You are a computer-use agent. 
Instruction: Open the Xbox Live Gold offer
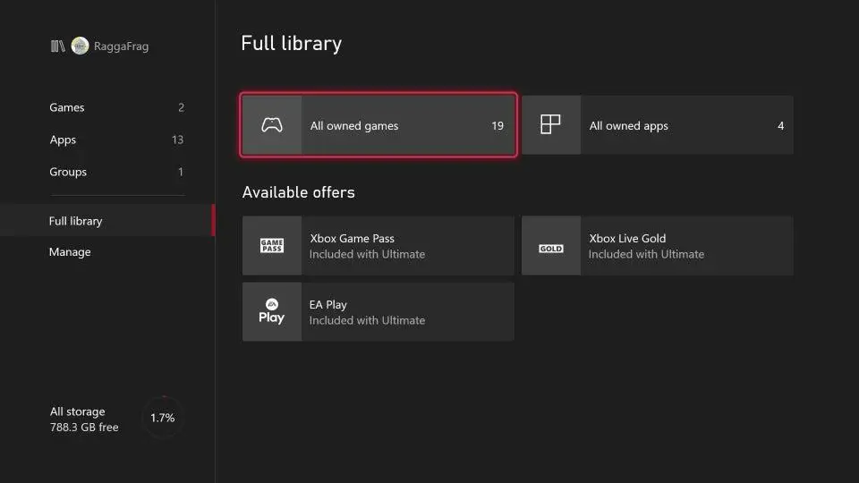[x=658, y=245]
